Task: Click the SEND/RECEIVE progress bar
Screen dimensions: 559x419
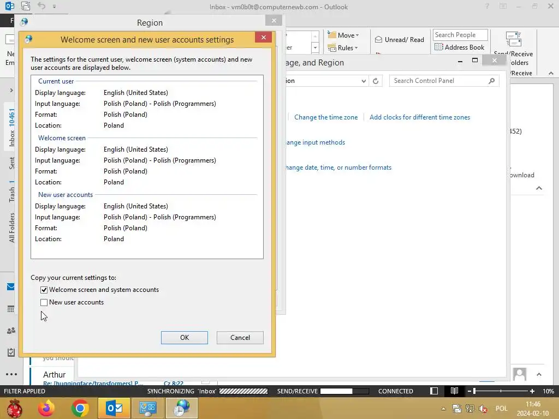Action: click(344, 391)
